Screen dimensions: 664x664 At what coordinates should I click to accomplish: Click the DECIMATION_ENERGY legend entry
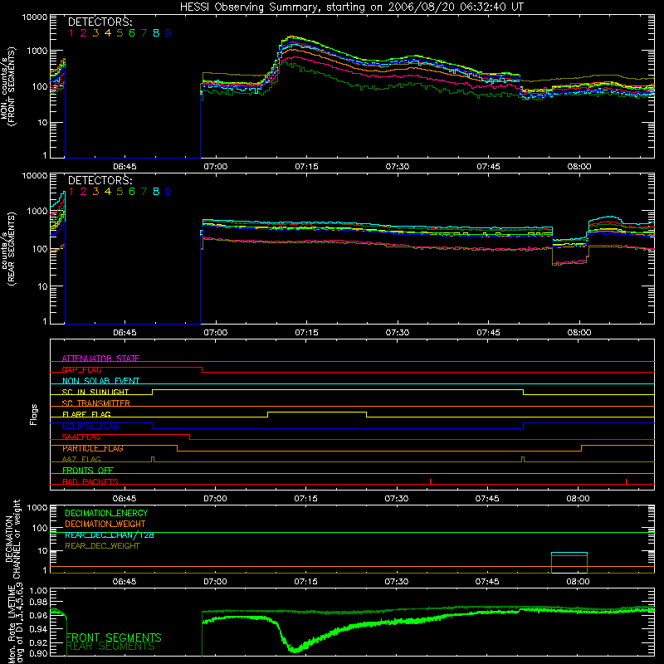[x=106, y=513]
